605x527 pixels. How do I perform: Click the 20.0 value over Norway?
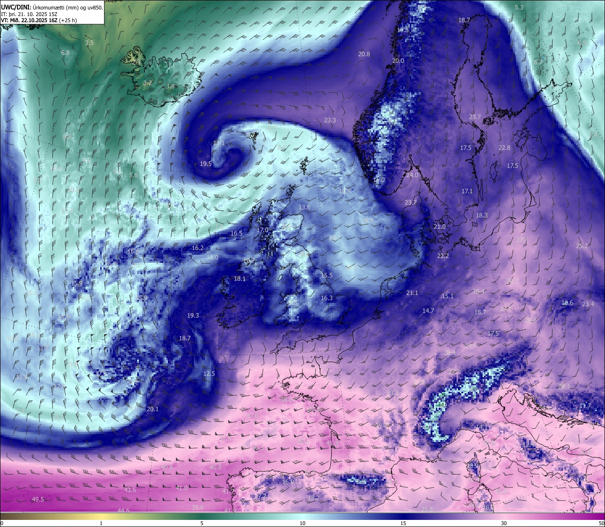[398, 61]
